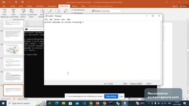
Task: Toggle the Use Timings checkbox
Action: pyautogui.click(x=72, y=13)
